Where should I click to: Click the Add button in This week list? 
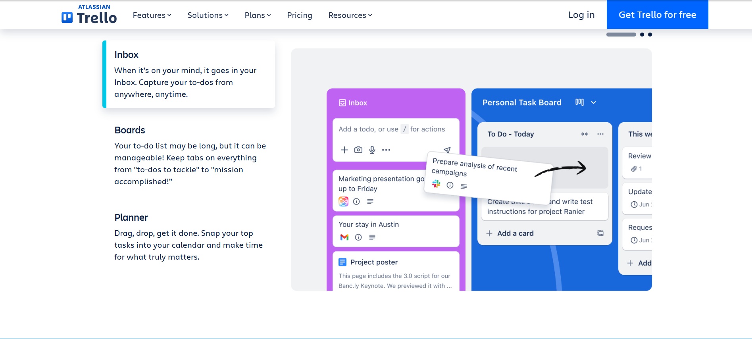pyautogui.click(x=639, y=263)
